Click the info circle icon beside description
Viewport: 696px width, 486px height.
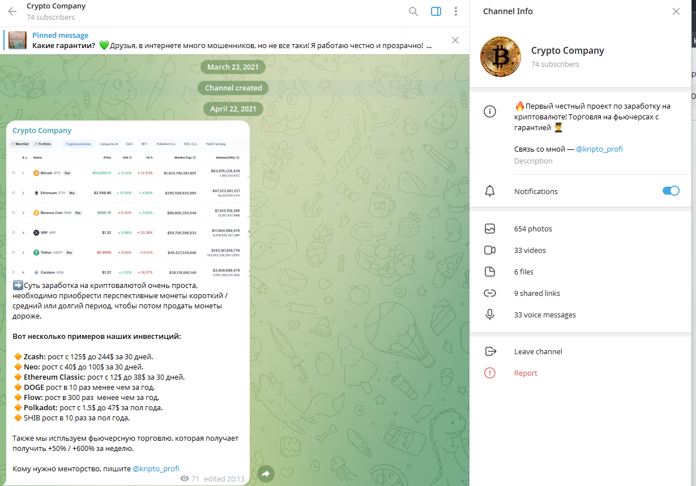point(490,111)
